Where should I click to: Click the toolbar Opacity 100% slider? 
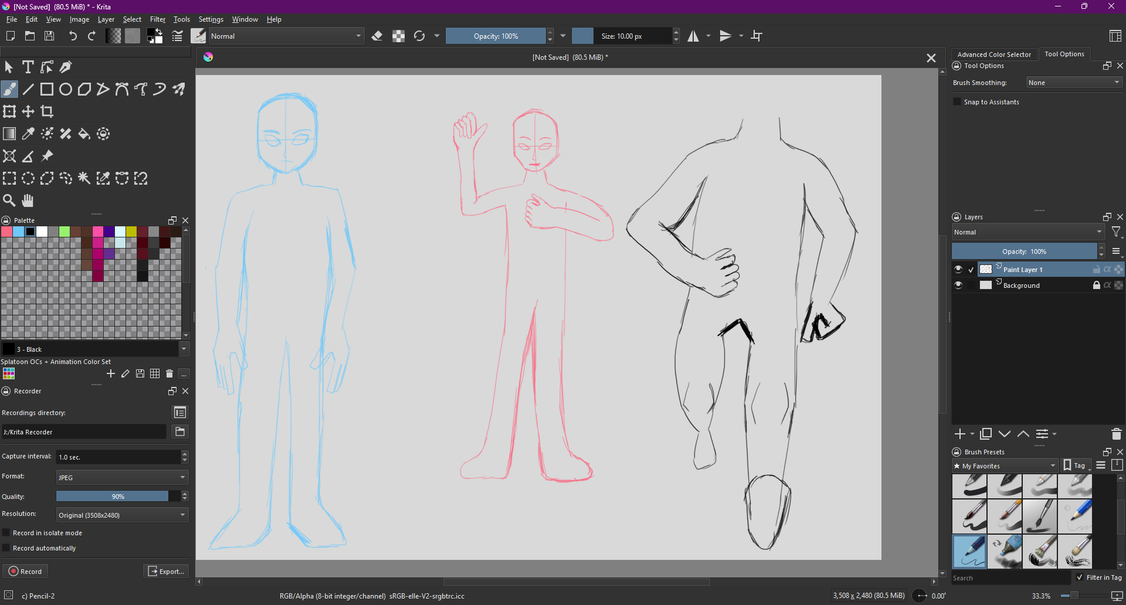click(x=496, y=36)
